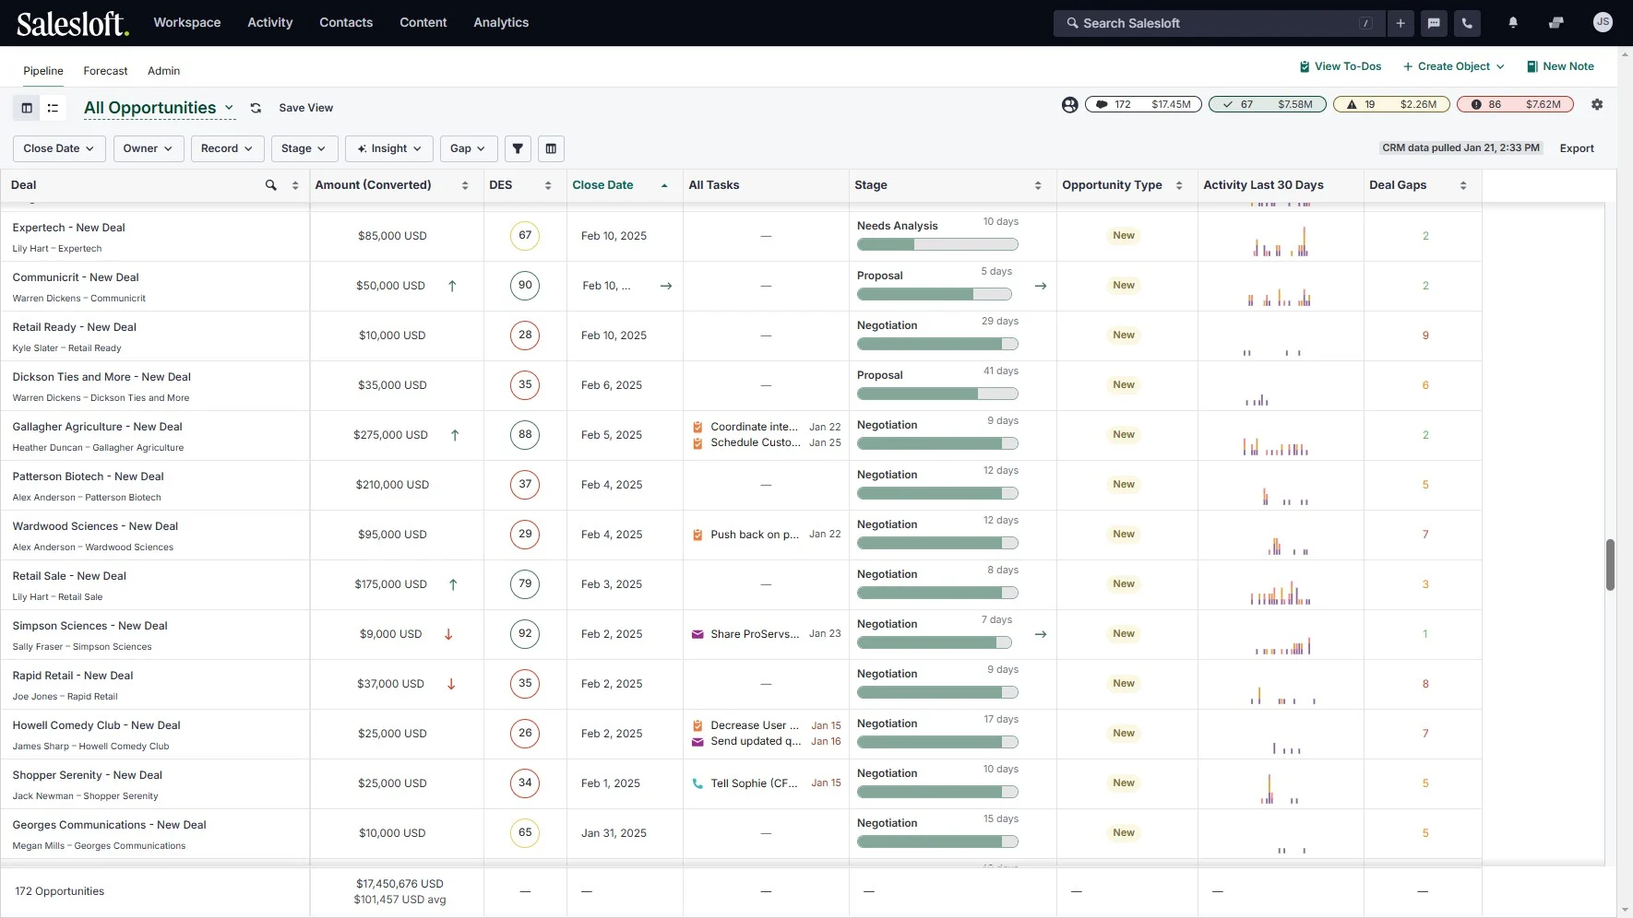Open pipeline settings gear icon
The height and width of the screenshot is (918, 1633).
click(1597, 104)
